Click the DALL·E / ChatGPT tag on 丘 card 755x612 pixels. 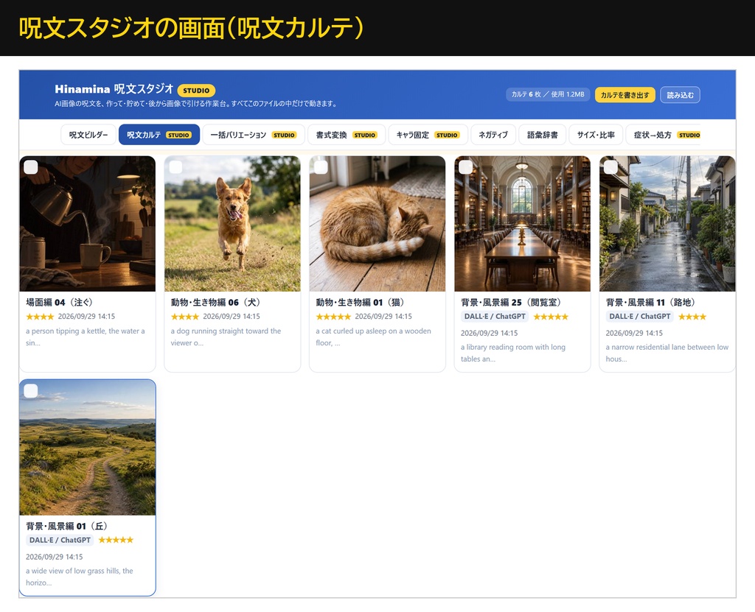click(60, 540)
